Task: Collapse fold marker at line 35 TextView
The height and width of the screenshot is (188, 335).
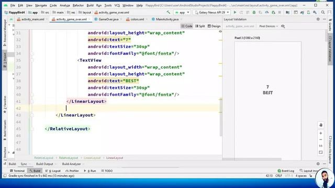Action: [32, 61]
